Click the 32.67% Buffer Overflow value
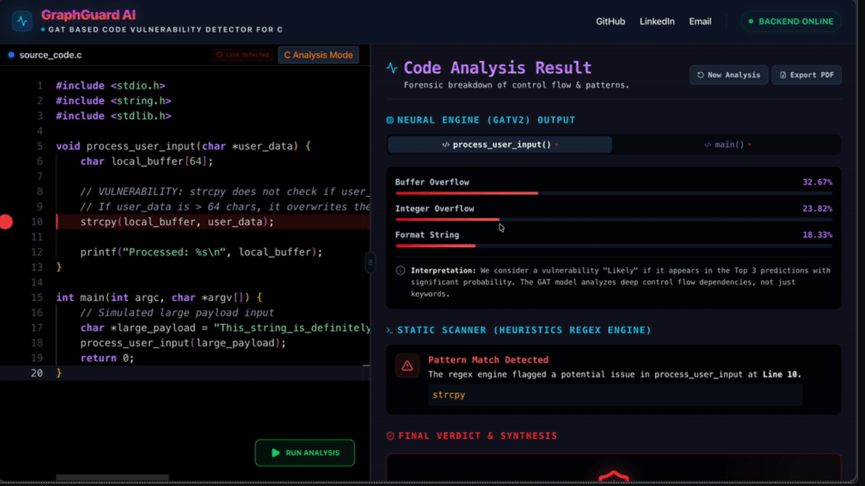The image size is (865, 486). tap(817, 182)
